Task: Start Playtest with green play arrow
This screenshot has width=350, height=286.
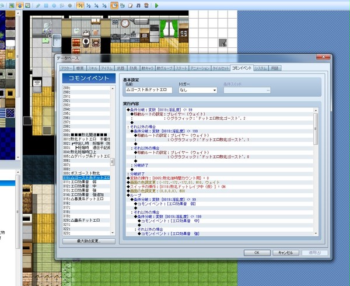Action: click(x=157, y=5)
